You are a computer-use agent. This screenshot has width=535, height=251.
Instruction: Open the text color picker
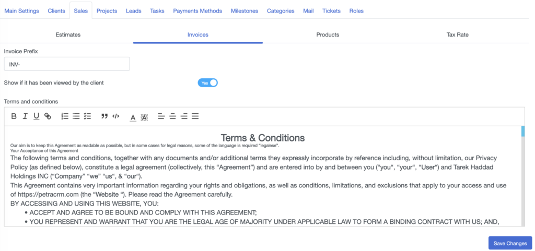click(133, 117)
